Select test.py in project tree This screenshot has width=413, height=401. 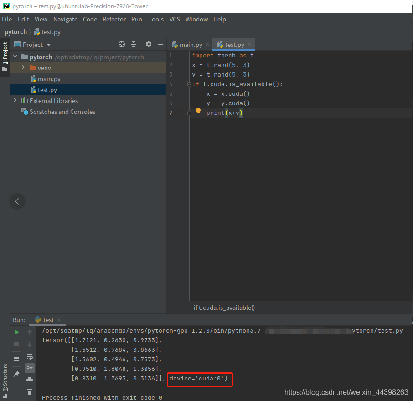tap(88, 90)
